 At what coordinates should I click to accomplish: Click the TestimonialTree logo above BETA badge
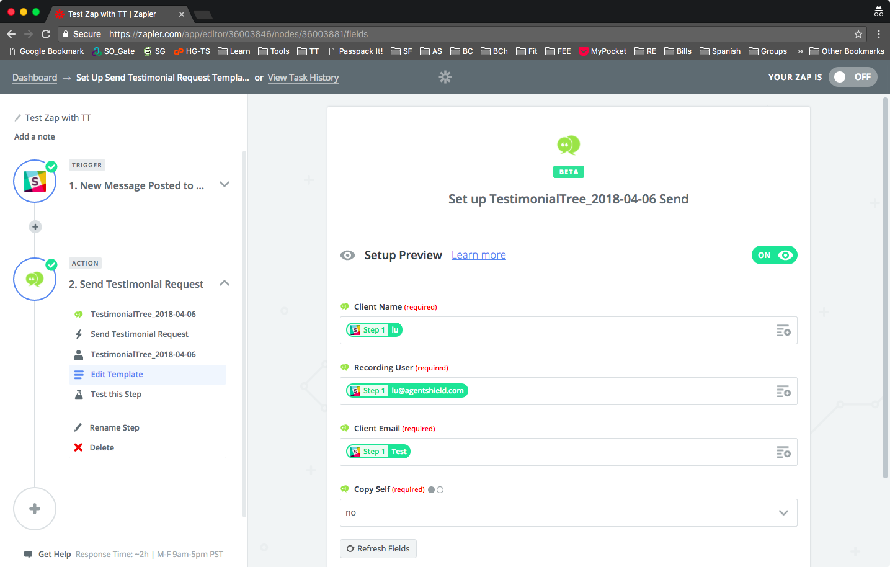point(569,145)
